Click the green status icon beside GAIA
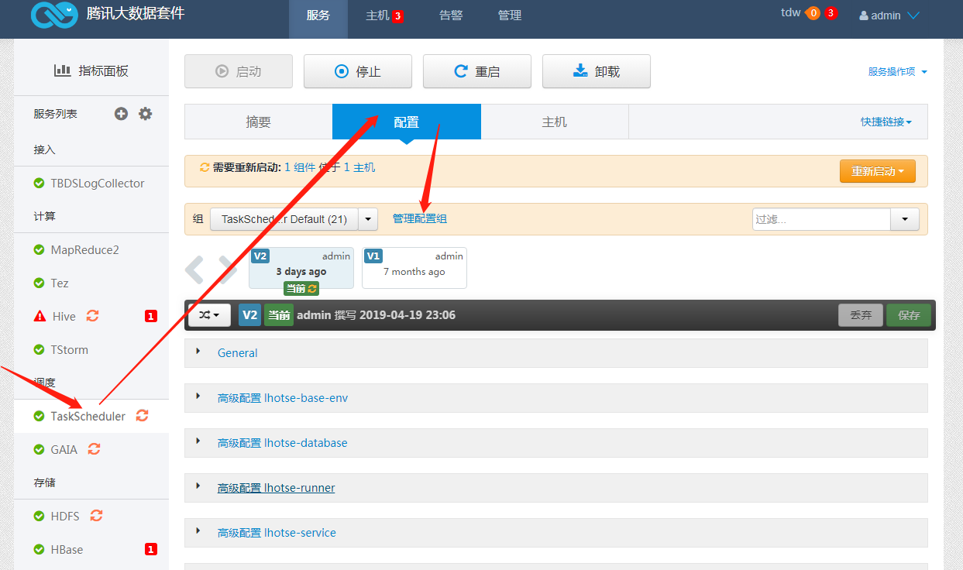 pyautogui.click(x=39, y=449)
